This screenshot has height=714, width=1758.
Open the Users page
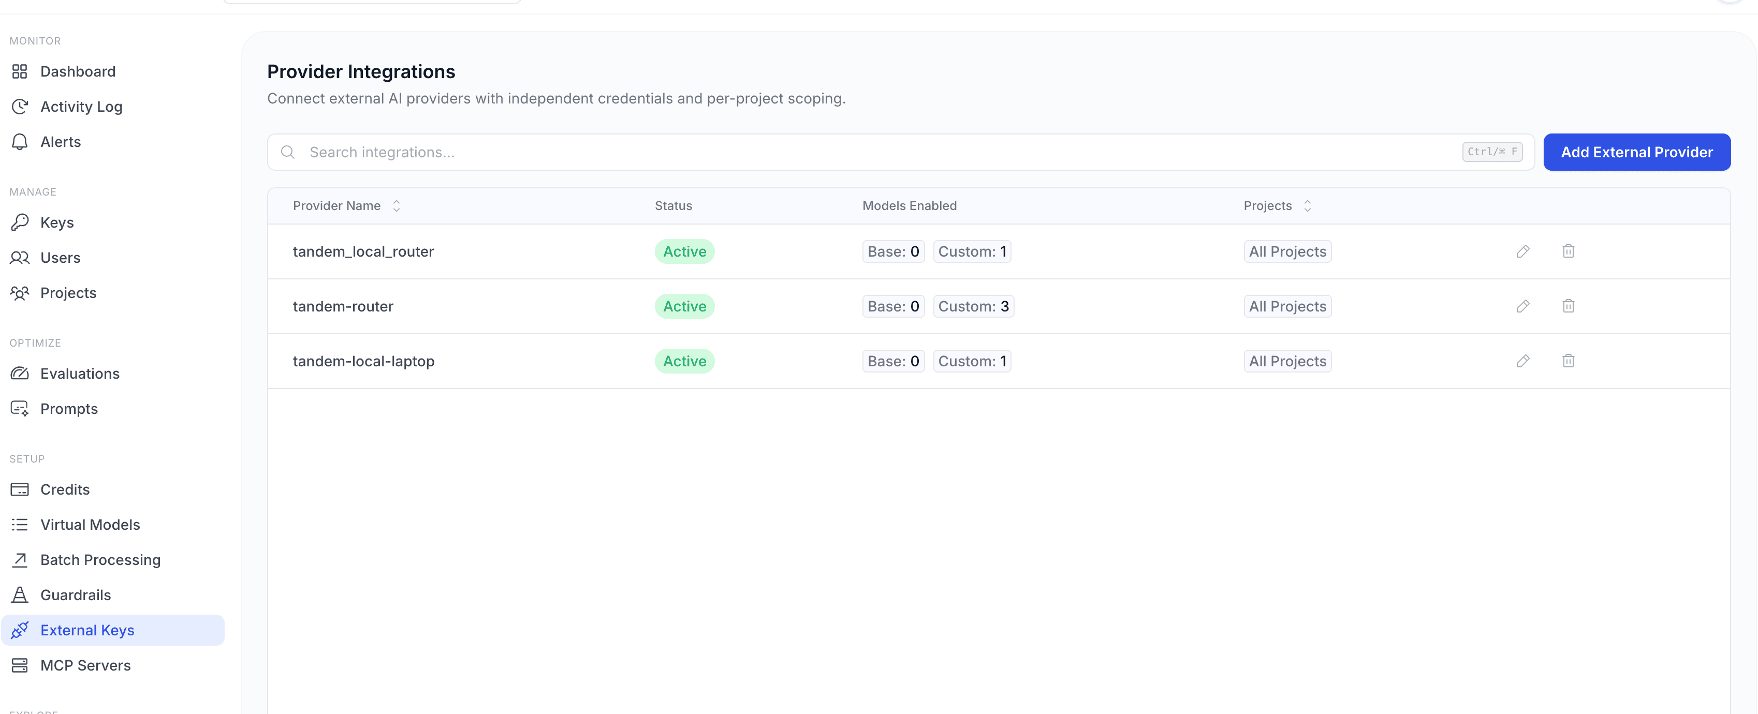[113, 258]
